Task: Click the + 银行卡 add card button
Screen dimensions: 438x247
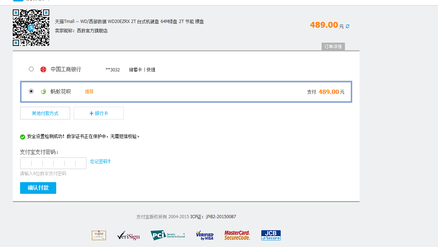Action: pyautogui.click(x=99, y=113)
